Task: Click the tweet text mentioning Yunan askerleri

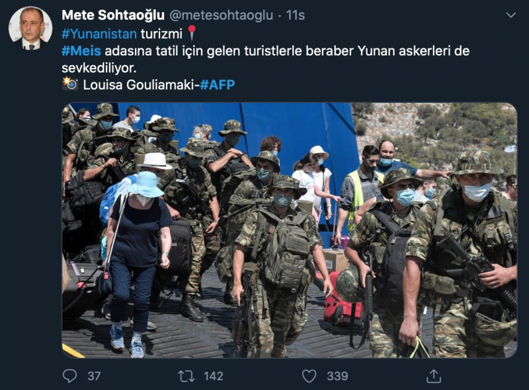Action: [266, 59]
